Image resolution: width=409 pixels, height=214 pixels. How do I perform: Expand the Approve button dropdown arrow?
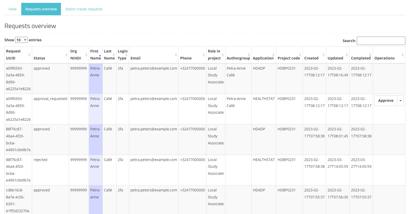400,101
